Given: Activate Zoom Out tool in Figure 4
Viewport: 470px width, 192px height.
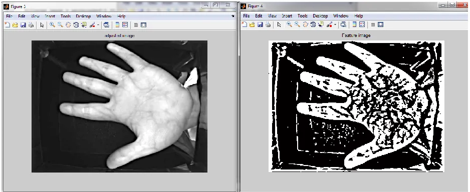Looking at the screenshot, I should tap(297, 24).
